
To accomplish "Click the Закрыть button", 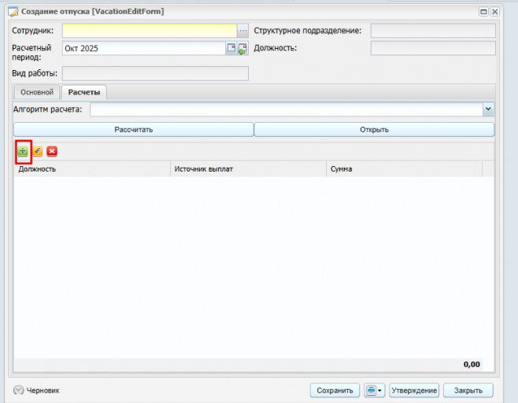I will click(468, 390).
